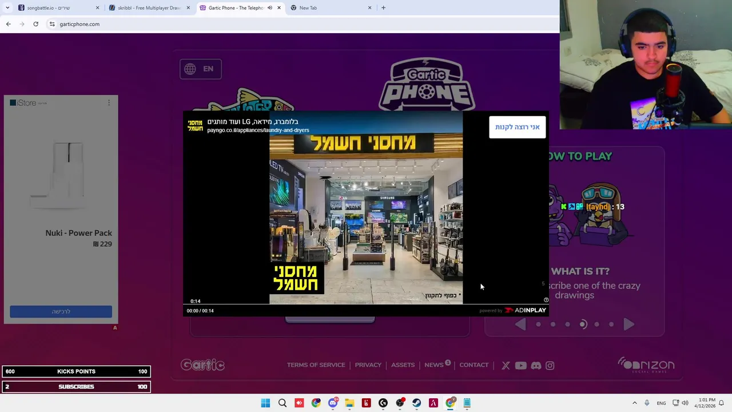Image resolution: width=732 pixels, height=412 pixels.
Task: Click the Gartic footer logo
Action: [202, 365]
